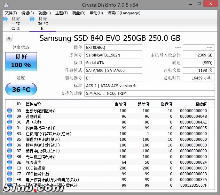Click the status orb for CRC 错误计数 row
The image size is (220, 195).
click(10, 174)
